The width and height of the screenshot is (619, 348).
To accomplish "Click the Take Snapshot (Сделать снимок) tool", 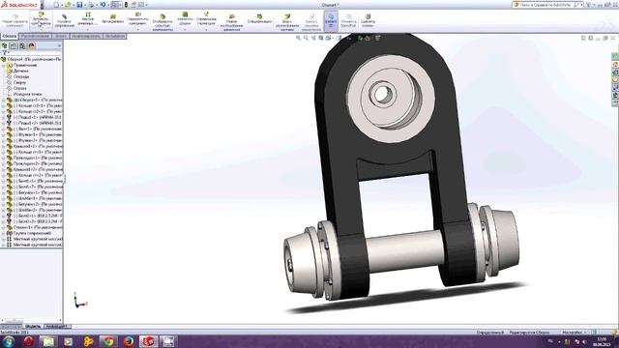I will click(368, 21).
